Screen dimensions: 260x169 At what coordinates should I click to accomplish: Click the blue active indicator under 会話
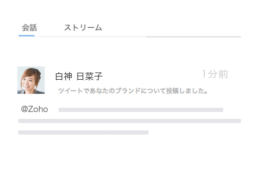(26, 36)
